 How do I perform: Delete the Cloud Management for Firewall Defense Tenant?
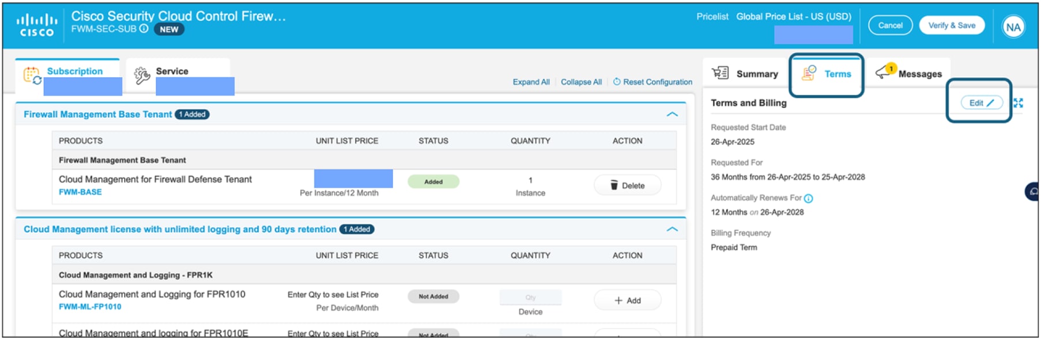click(x=627, y=185)
